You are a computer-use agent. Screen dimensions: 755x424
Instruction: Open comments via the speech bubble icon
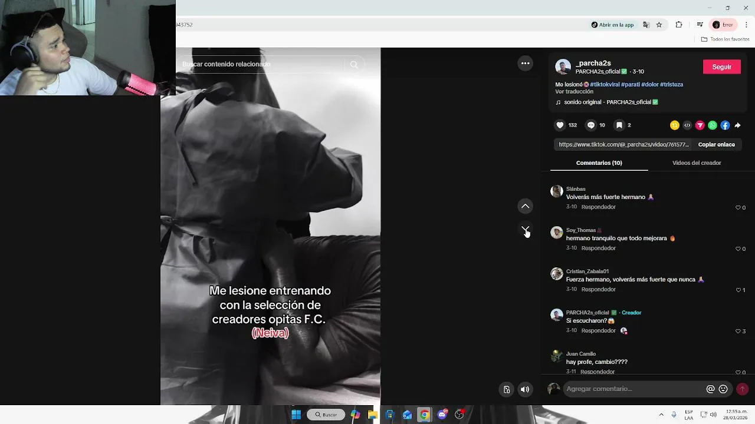click(x=590, y=125)
